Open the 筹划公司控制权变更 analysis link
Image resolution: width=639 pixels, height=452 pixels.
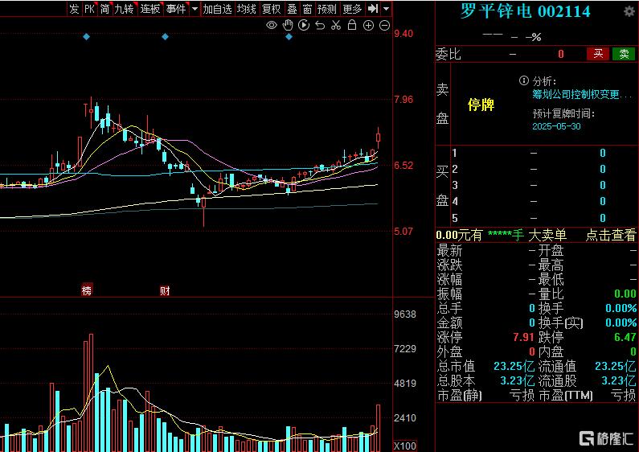coord(582,95)
